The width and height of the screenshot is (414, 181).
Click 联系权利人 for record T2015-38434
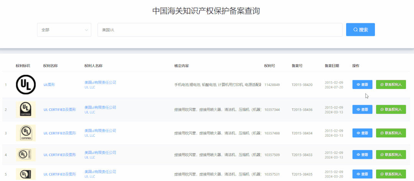391,133
